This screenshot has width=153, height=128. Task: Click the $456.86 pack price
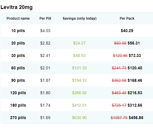136,118
